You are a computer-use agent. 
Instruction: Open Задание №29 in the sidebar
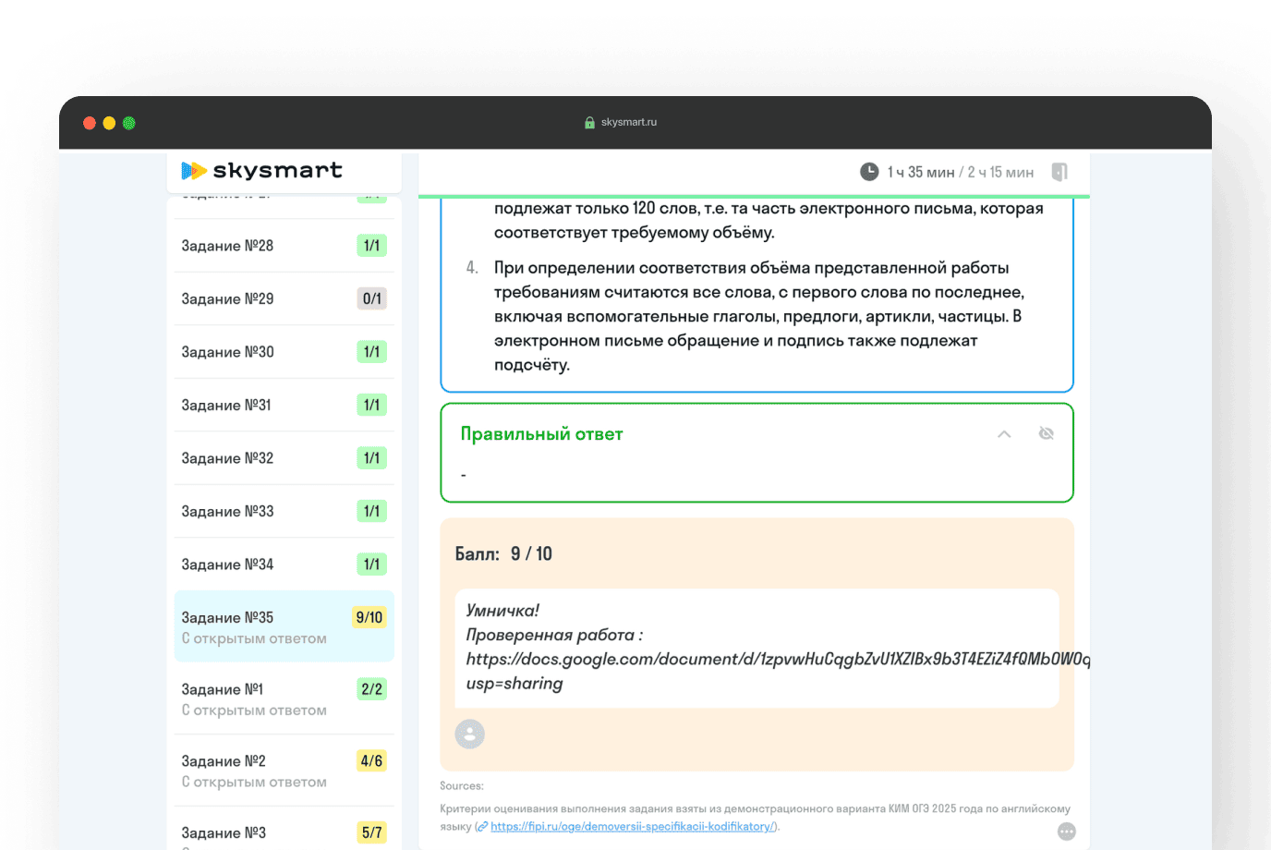coord(284,298)
